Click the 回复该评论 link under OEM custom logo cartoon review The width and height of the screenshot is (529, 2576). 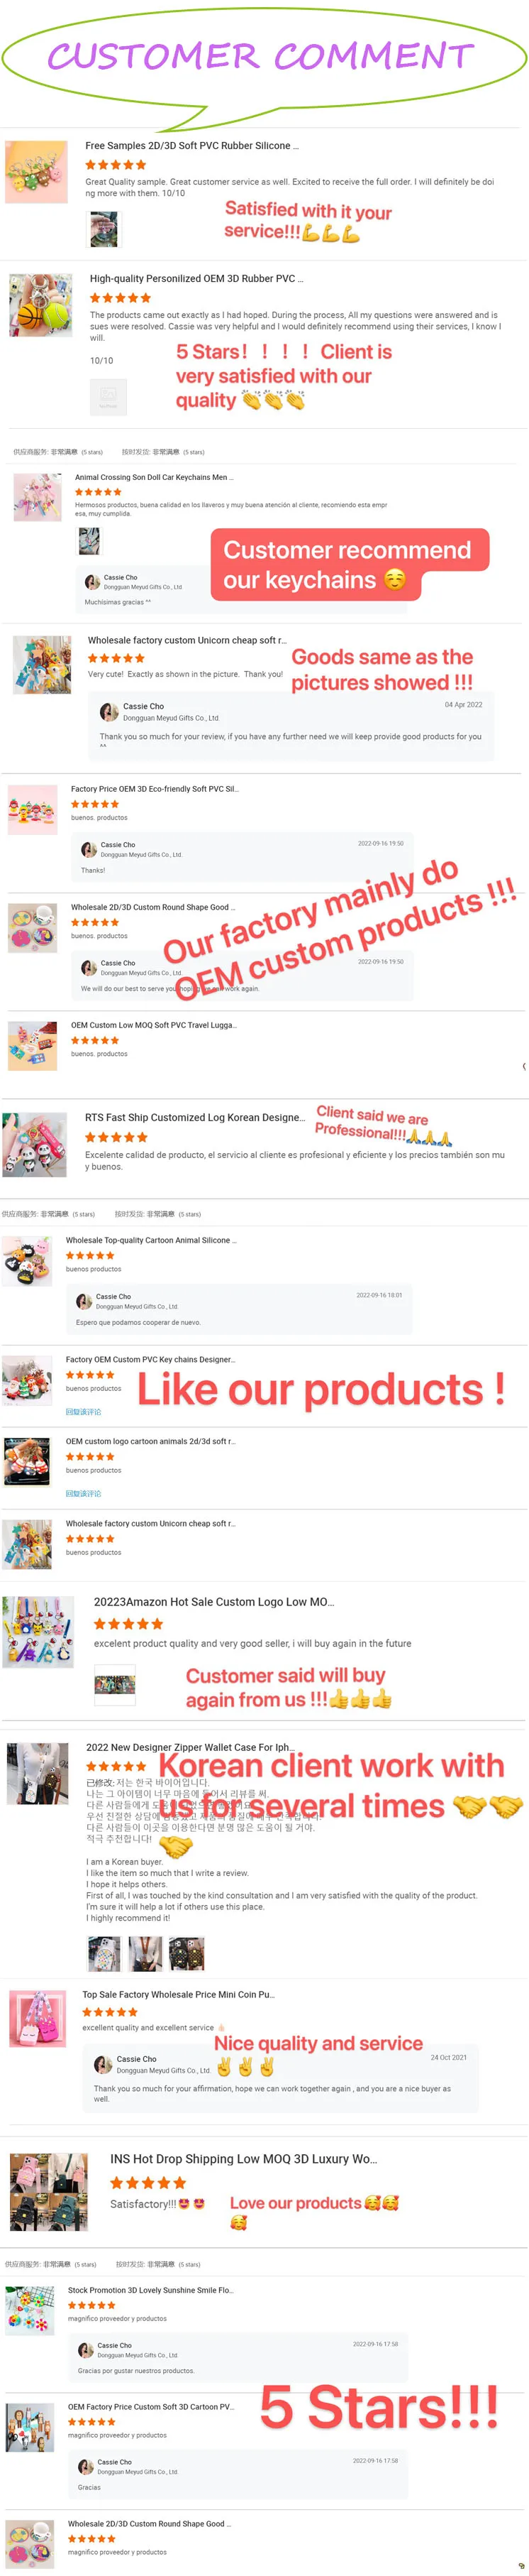[83, 1494]
